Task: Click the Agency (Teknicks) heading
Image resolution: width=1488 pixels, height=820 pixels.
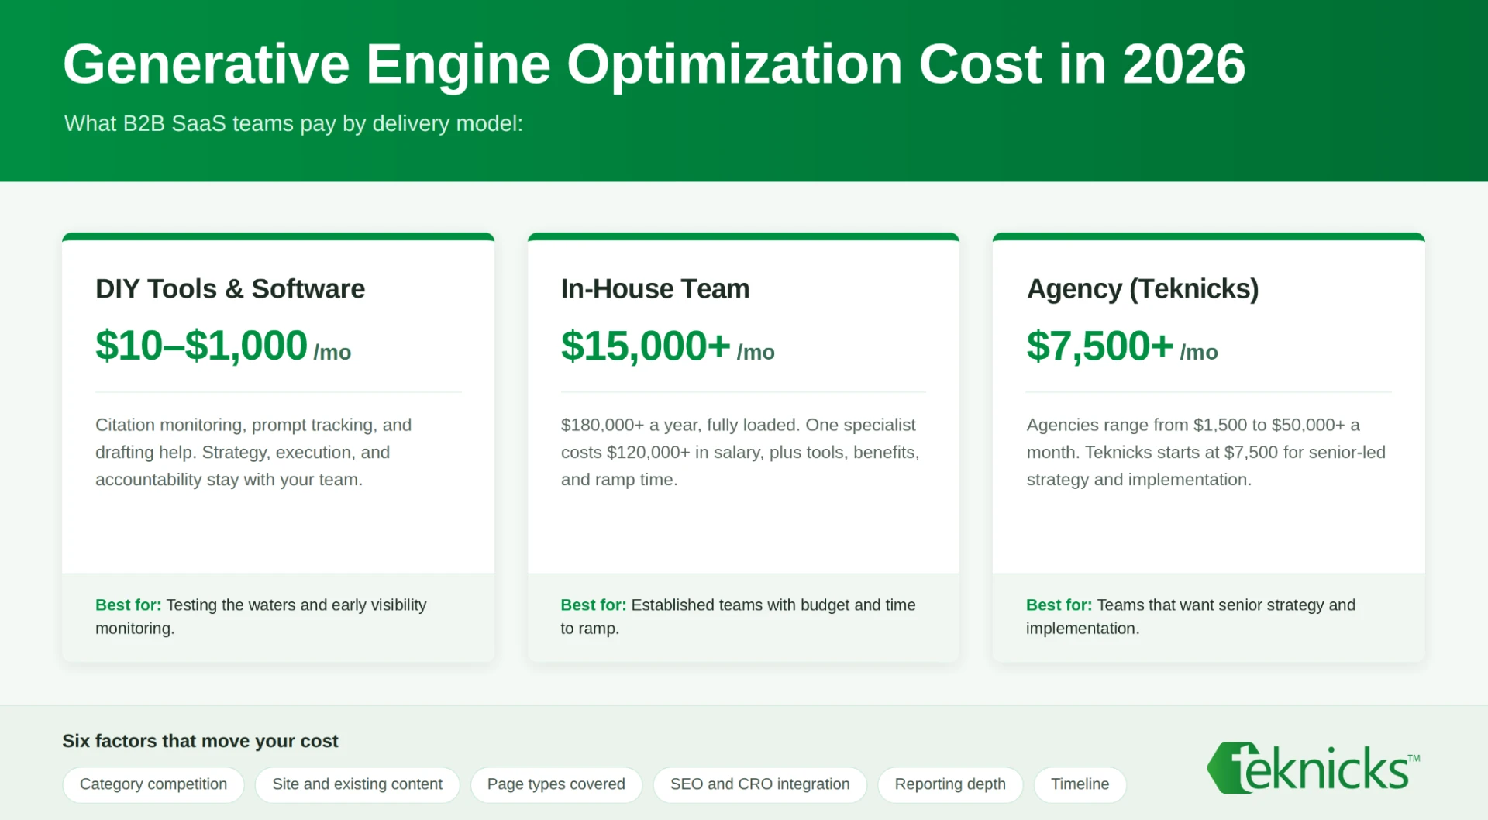Action: click(x=1142, y=288)
